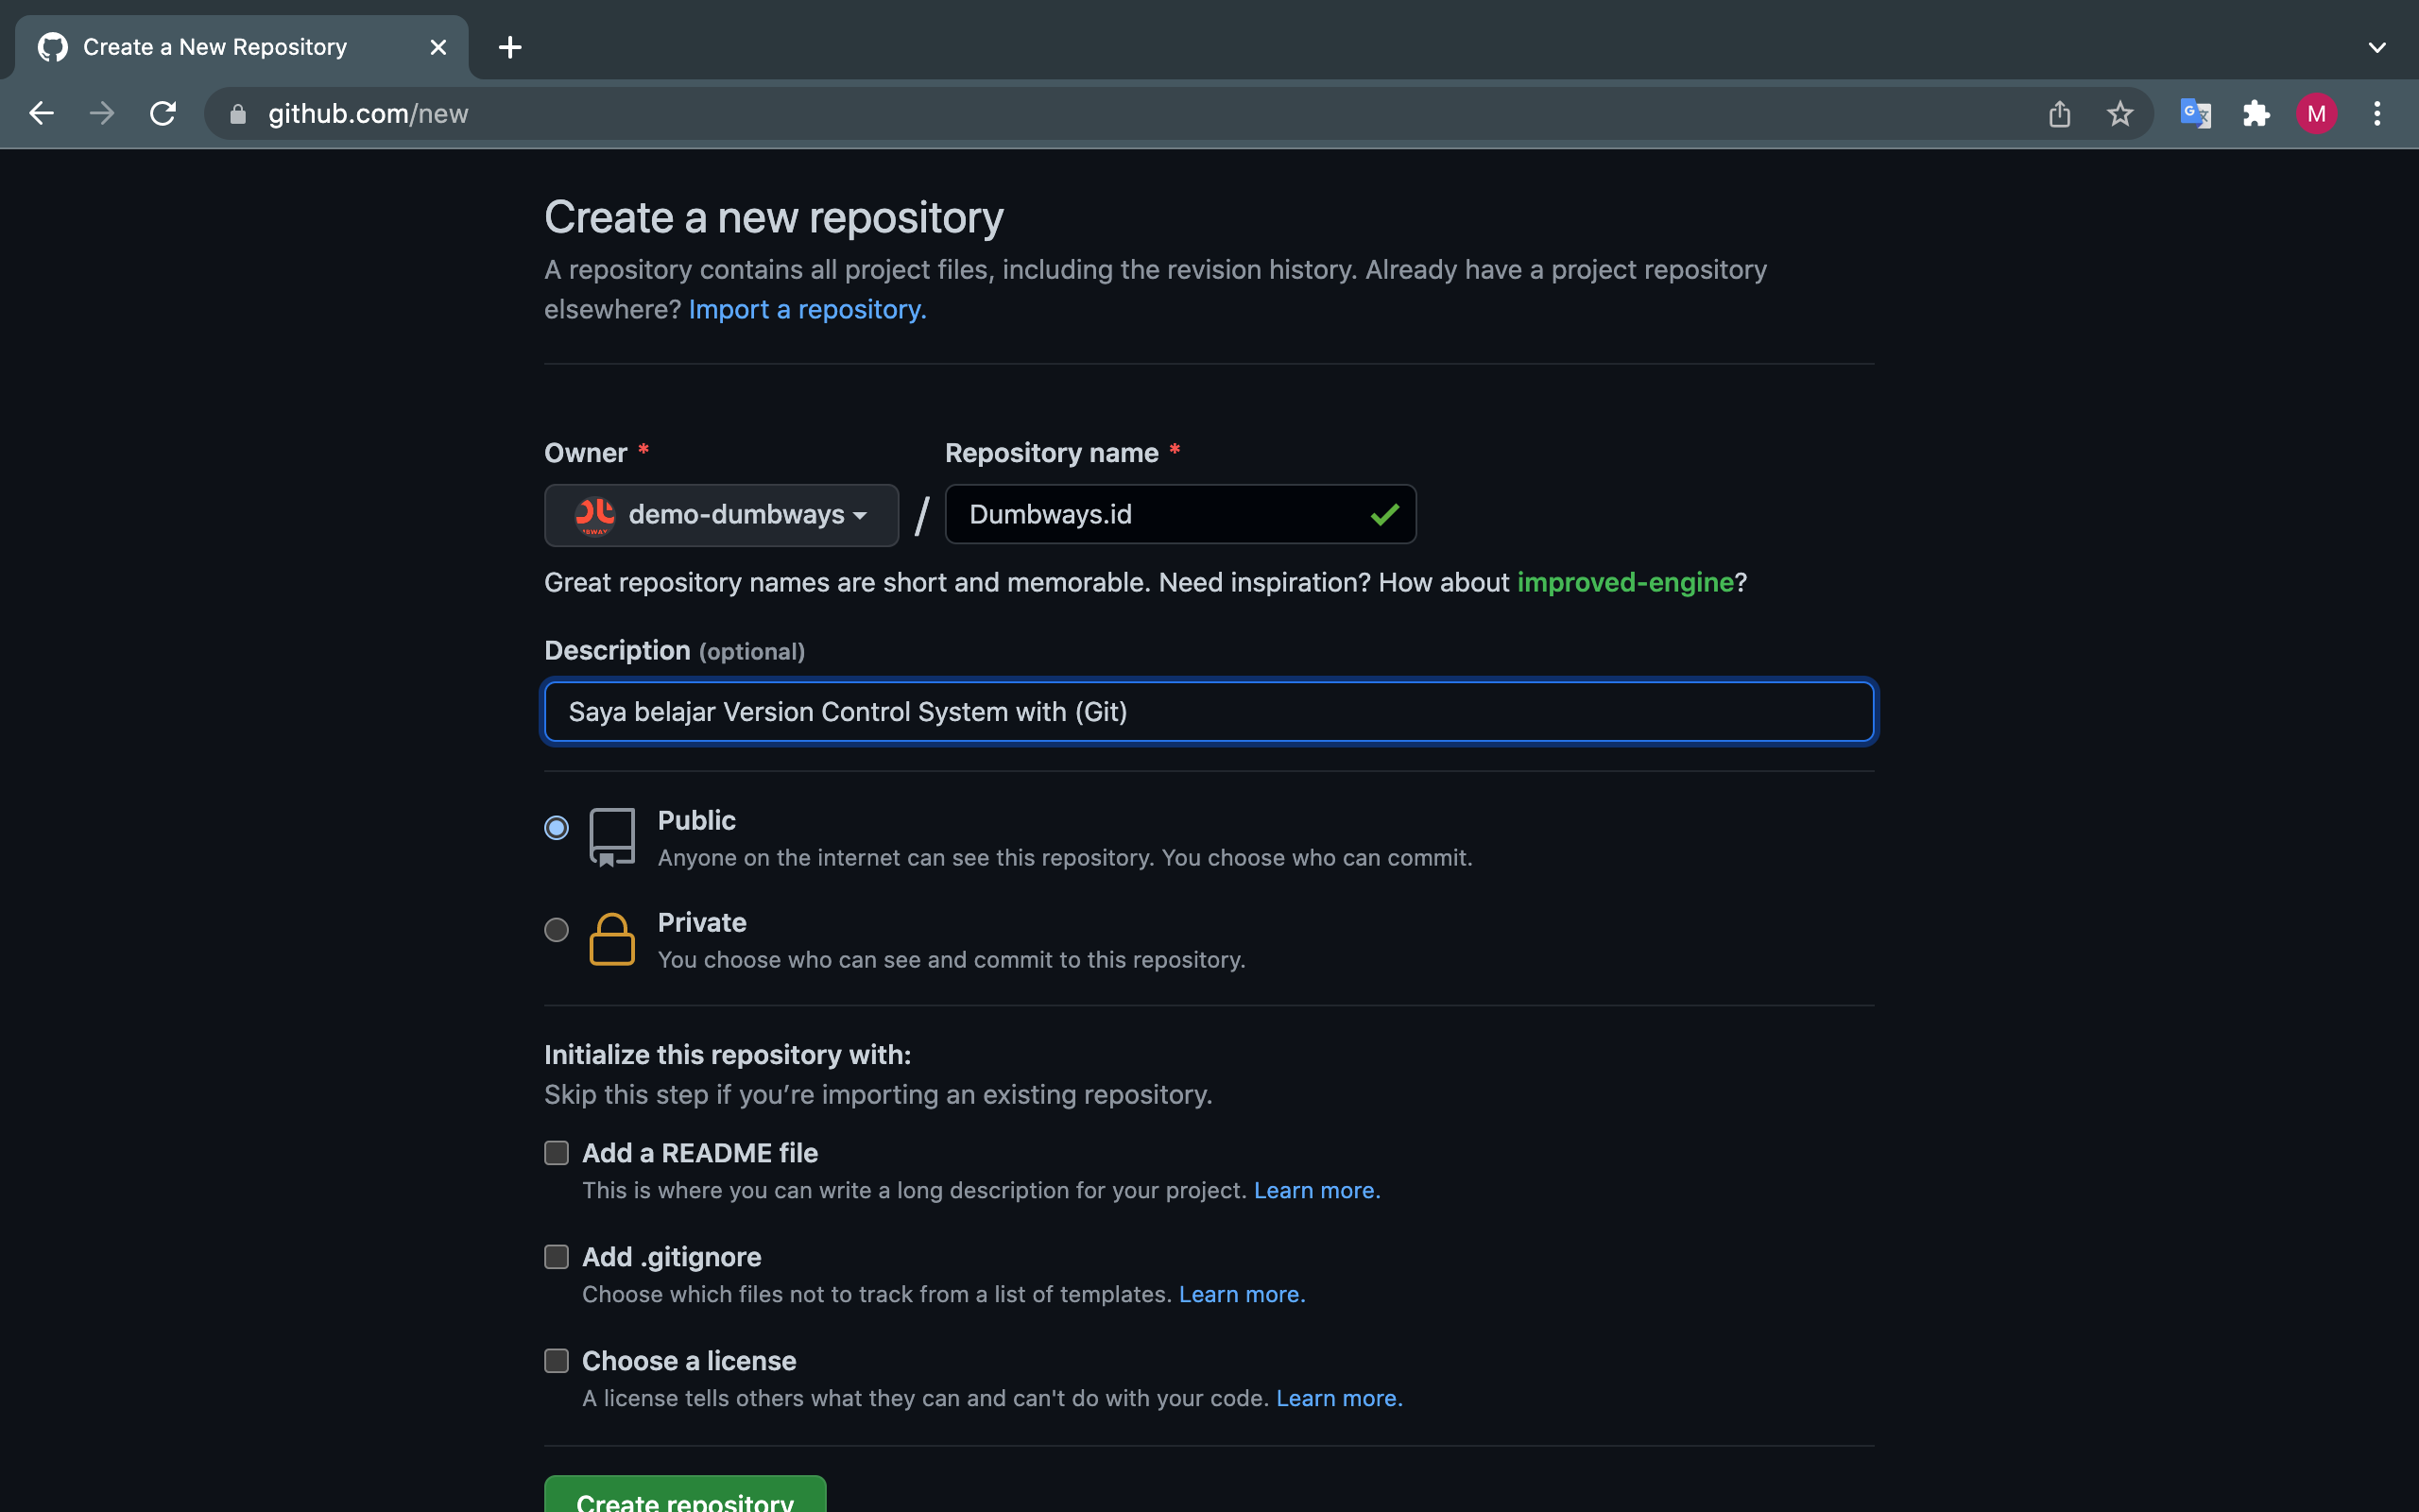Click the tab search chevron
Image resolution: width=2419 pixels, height=1512 pixels.
coord(2377,47)
